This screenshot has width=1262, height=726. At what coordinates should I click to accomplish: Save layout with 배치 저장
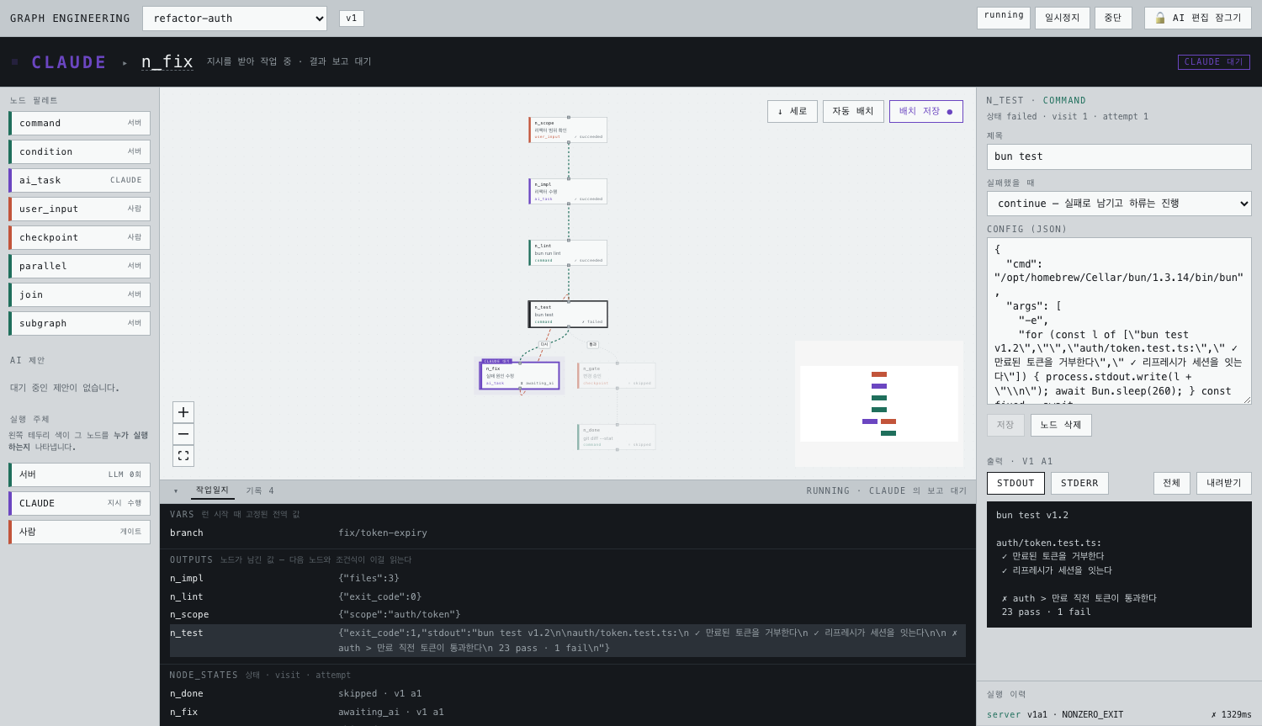[x=925, y=111]
